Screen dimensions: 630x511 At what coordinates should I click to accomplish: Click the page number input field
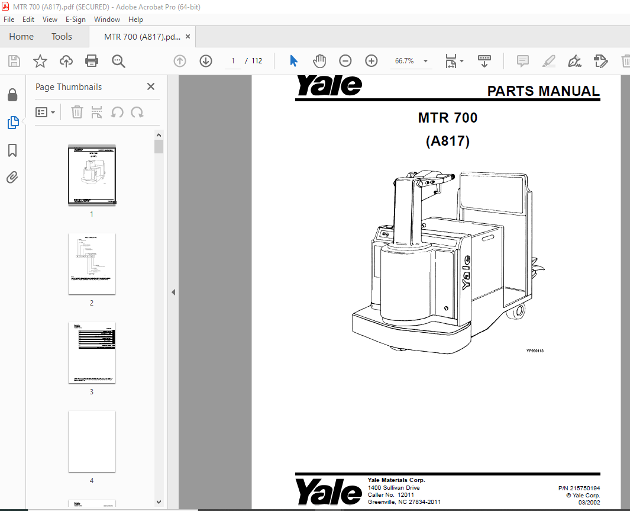pyautogui.click(x=232, y=61)
